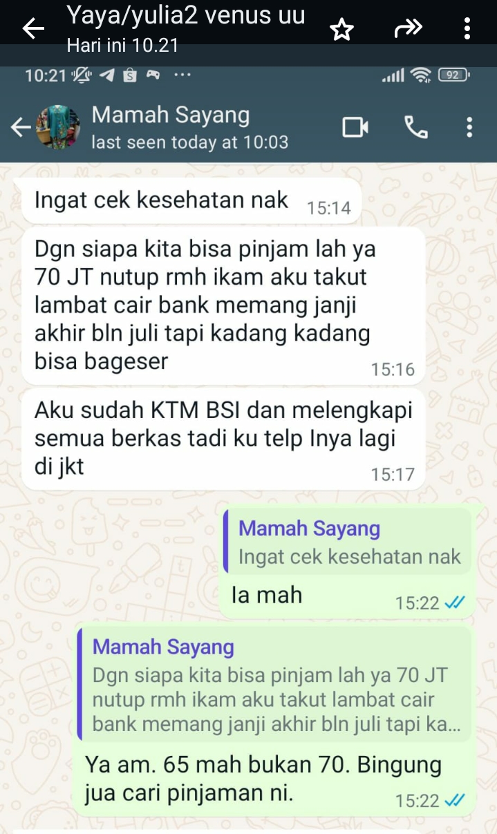Open contact info via Mamah Sayang name
497x834 pixels.
point(171,115)
